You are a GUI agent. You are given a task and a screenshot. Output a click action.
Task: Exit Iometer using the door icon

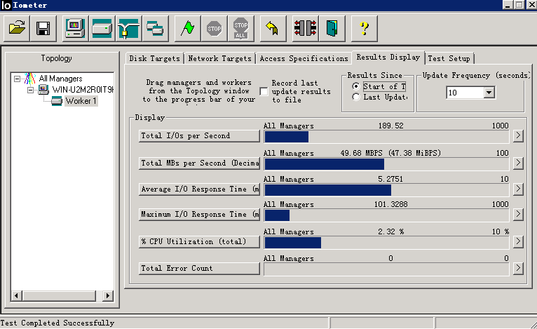(332, 29)
